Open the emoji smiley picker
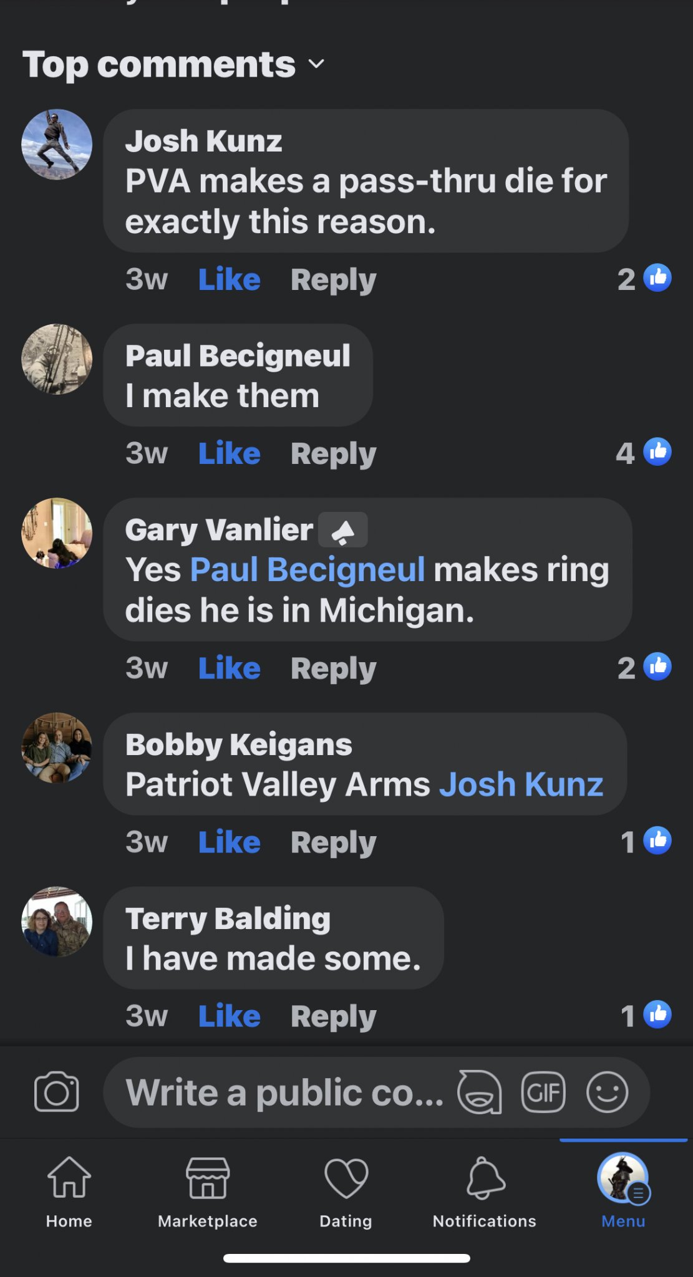The width and height of the screenshot is (693, 1277). click(607, 1092)
